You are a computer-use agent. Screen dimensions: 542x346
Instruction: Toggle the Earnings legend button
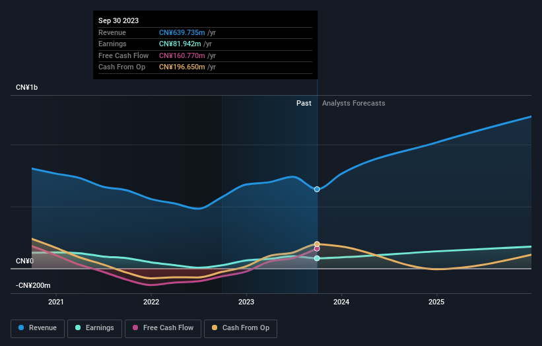[x=94, y=328]
